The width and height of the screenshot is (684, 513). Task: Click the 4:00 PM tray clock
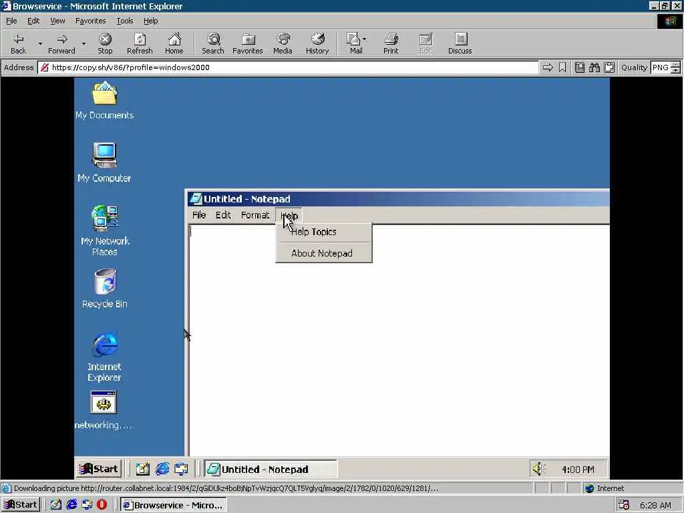pyautogui.click(x=578, y=470)
